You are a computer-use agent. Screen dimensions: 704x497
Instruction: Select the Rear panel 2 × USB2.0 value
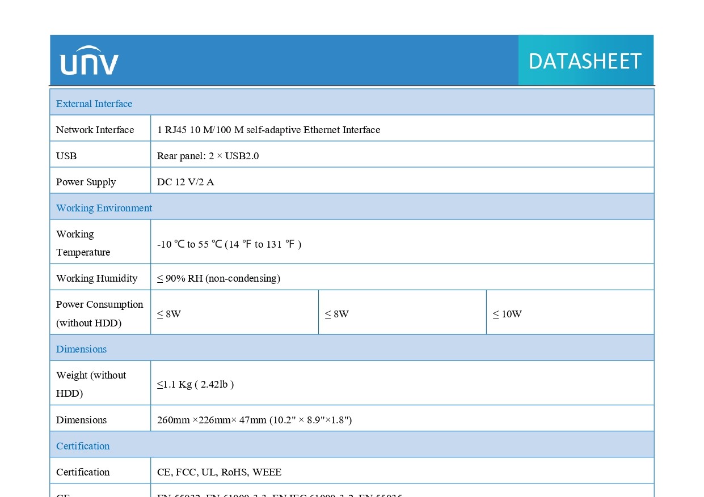pos(208,156)
